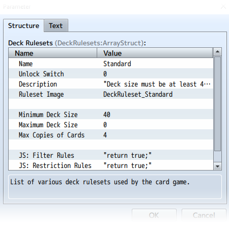Click the Cancel button

click(204, 215)
